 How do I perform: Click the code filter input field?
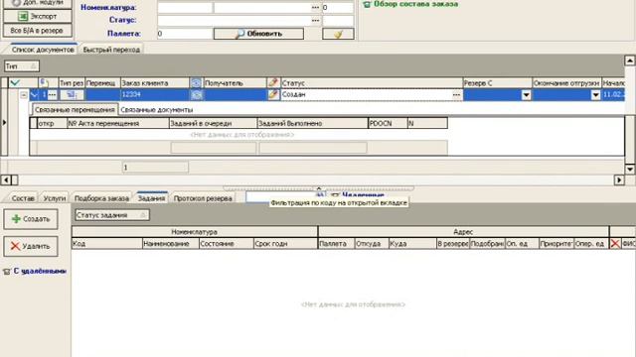pyautogui.click(x=280, y=196)
